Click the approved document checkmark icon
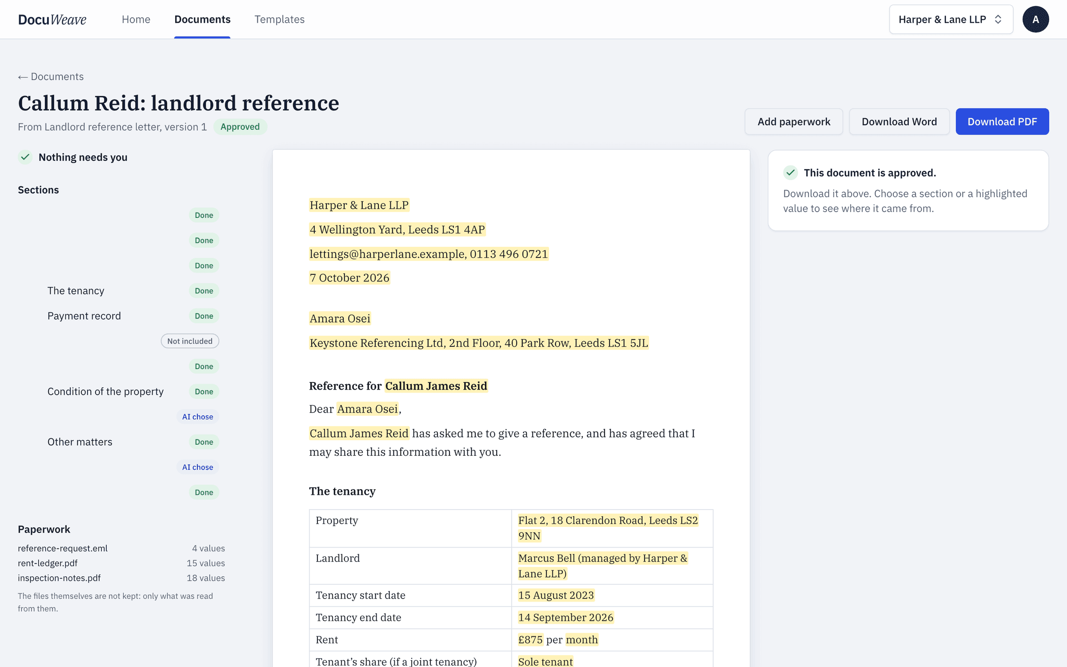The image size is (1067, 667). coord(790,173)
